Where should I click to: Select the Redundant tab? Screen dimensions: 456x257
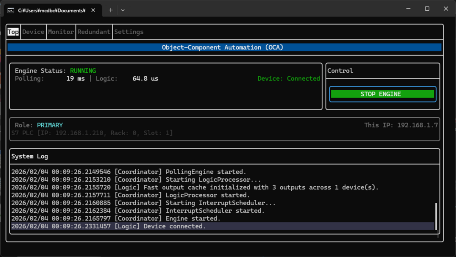tap(94, 32)
